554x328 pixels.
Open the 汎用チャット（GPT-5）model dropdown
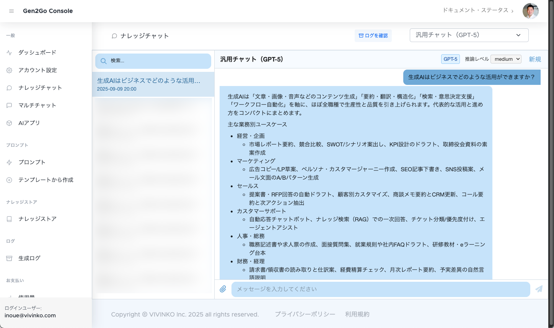(469, 35)
